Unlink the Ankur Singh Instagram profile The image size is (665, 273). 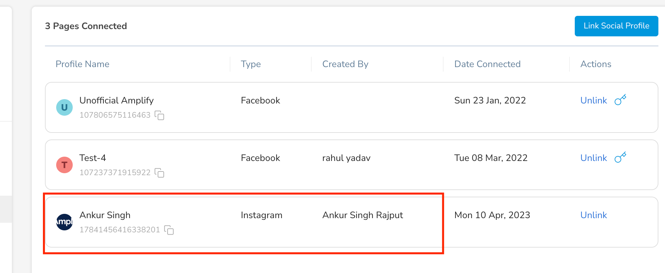coord(594,215)
